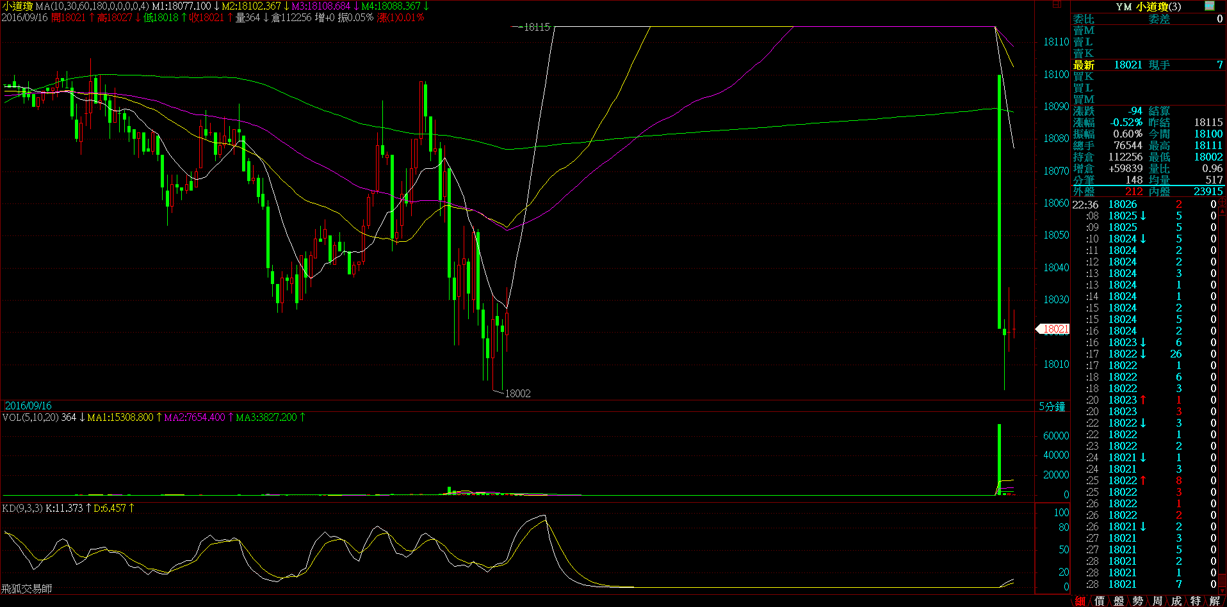
Task: Click the tall green volume bar
Action: [999, 459]
